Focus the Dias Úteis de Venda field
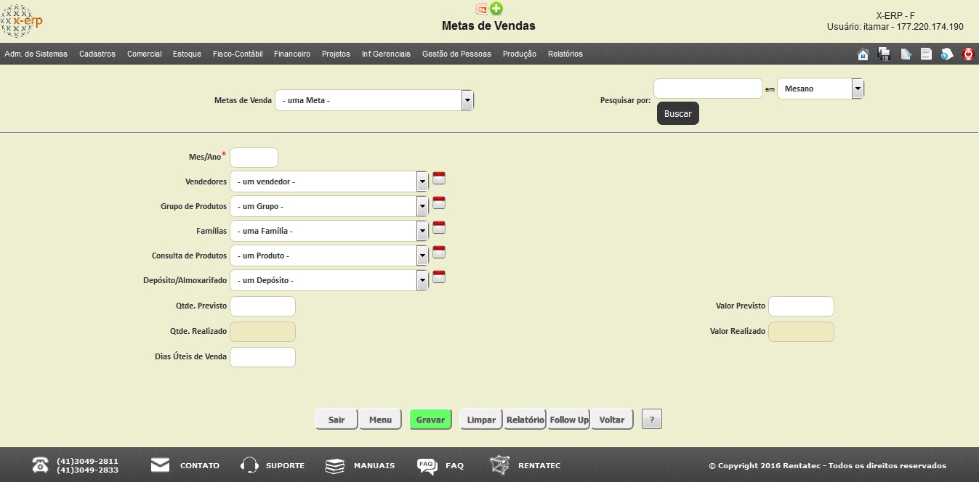This screenshot has width=979, height=482. coord(262,357)
